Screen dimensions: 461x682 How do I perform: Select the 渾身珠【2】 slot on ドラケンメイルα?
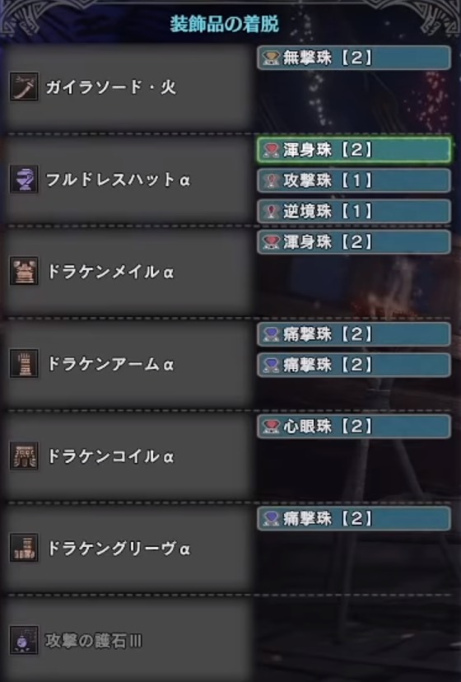tap(354, 242)
